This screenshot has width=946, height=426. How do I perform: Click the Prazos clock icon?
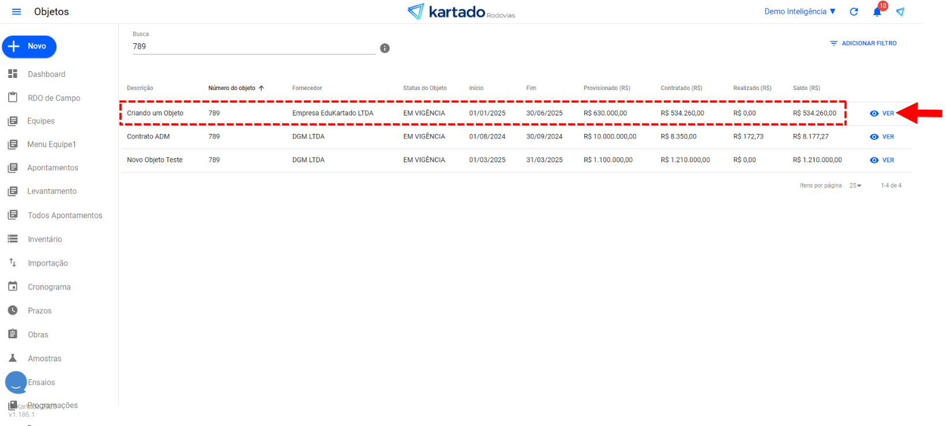click(x=13, y=311)
